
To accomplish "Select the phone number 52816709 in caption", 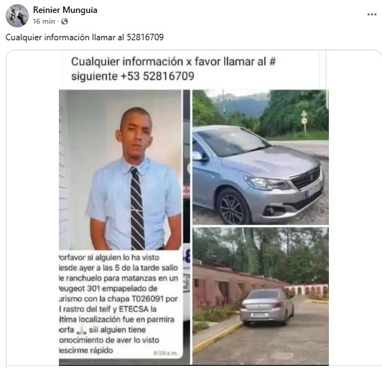I will [x=145, y=37].
